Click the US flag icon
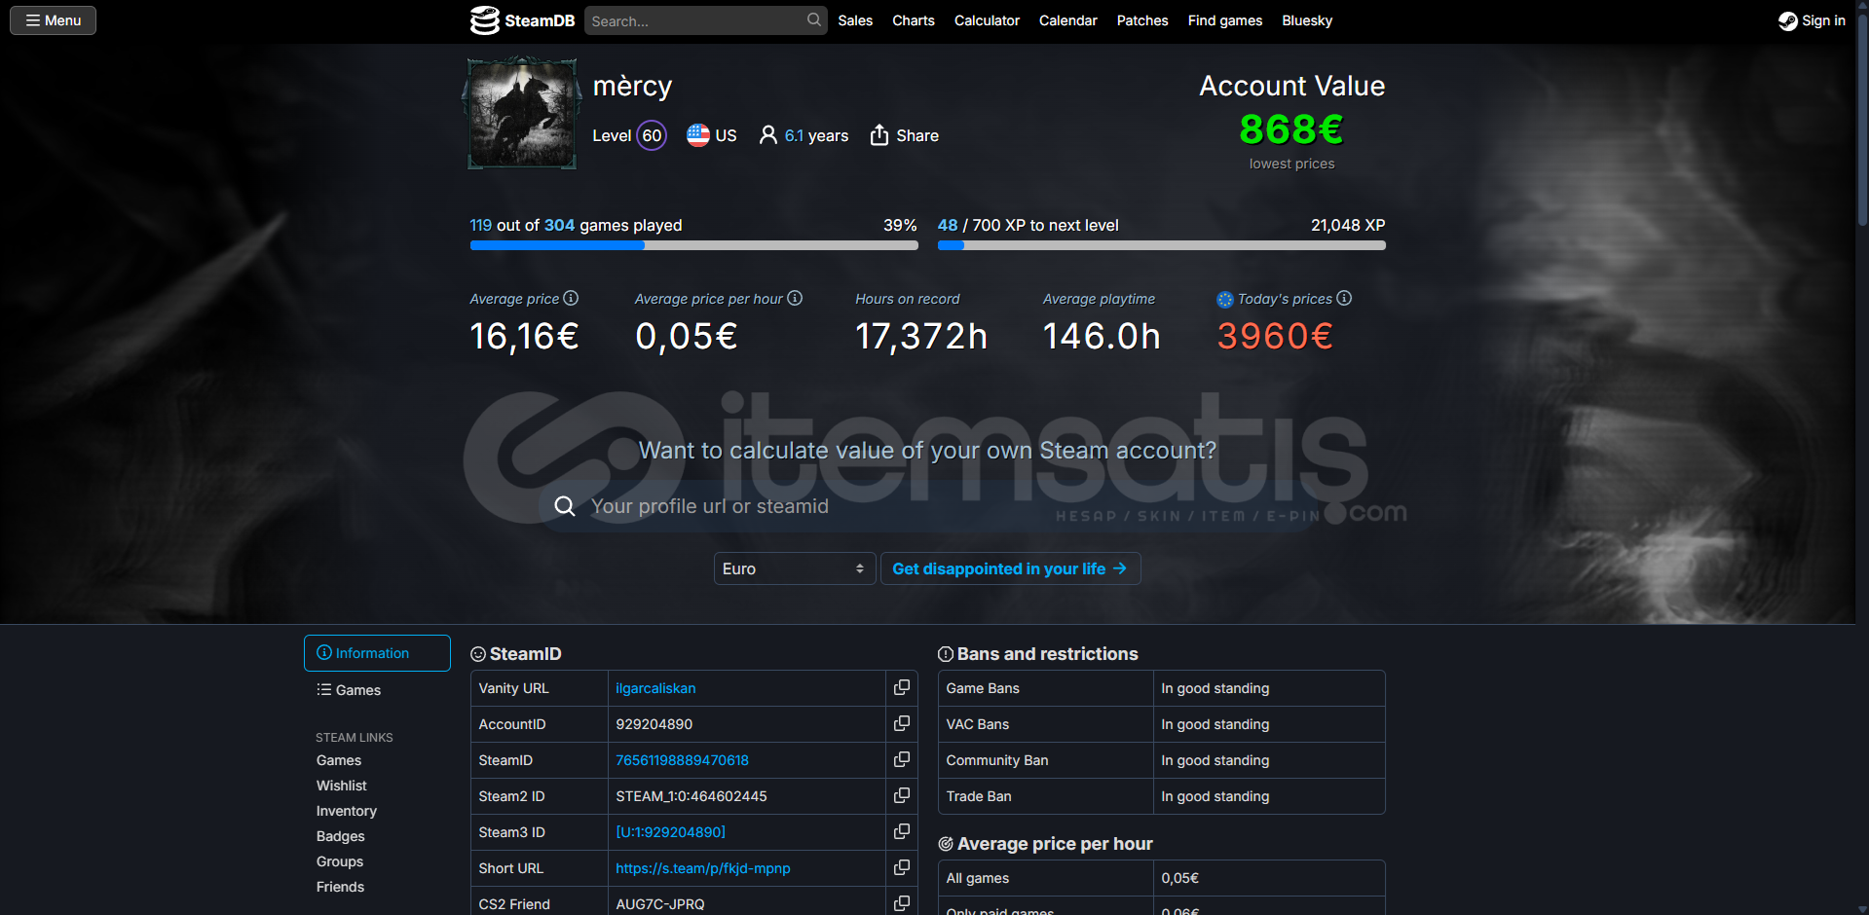The width and height of the screenshot is (1869, 915). tap(697, 135)
